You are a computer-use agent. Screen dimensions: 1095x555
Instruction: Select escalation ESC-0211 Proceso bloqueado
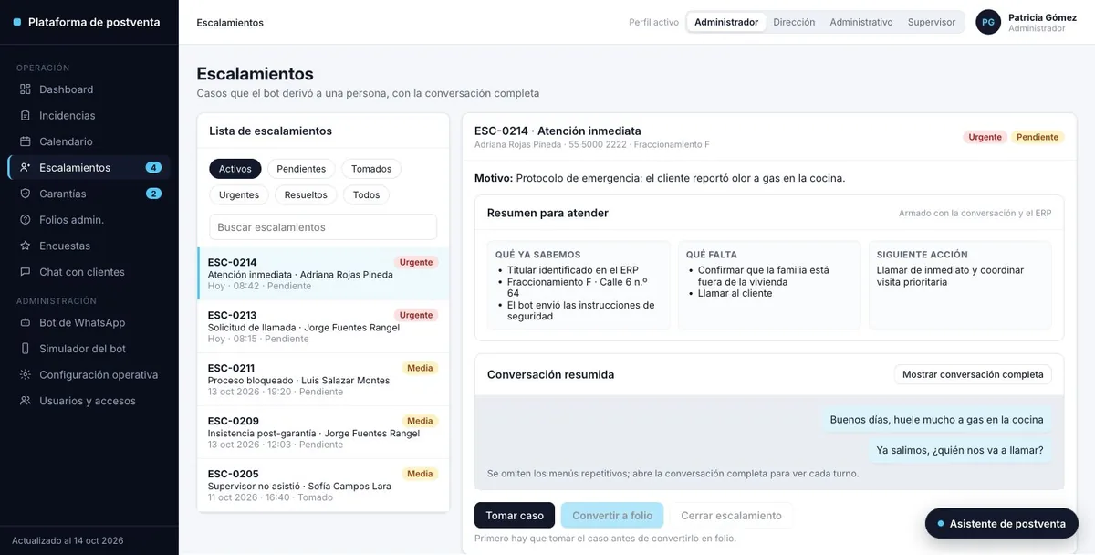[x=323, y=380]
